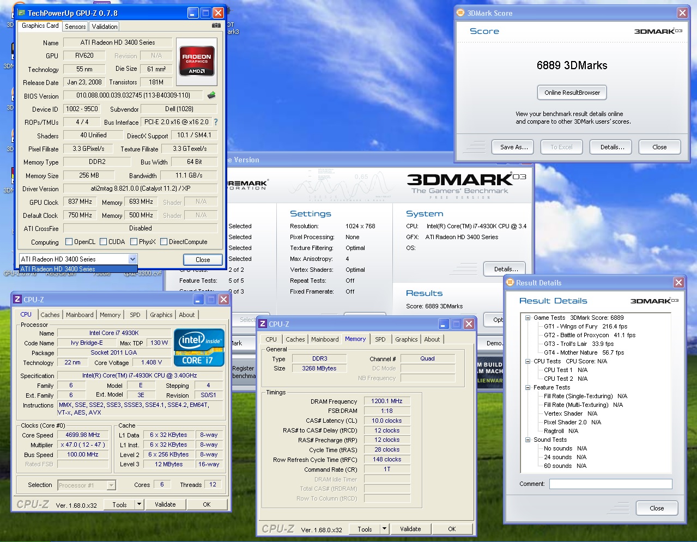Image resolution: width=697 pixels, height=542 pixels.
Task: Open Caches tab in left CPU-Z window
Action: click(50, 315)
